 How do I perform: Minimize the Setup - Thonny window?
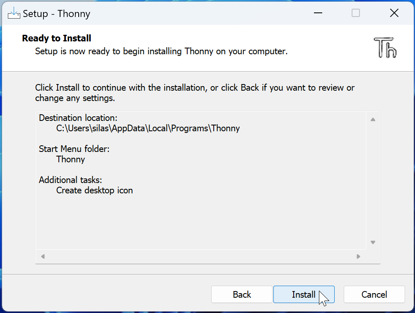point(318,13)
